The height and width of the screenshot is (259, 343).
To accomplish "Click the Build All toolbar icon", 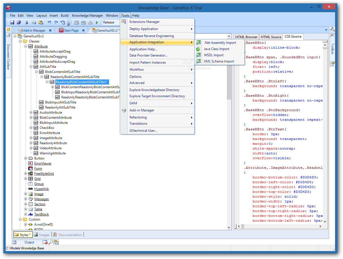I will coord(77,22).
